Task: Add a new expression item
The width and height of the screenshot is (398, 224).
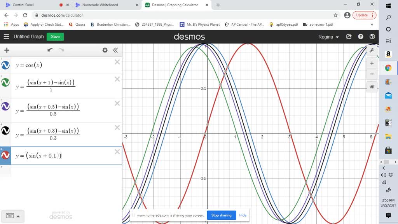Action: (7, 50)
